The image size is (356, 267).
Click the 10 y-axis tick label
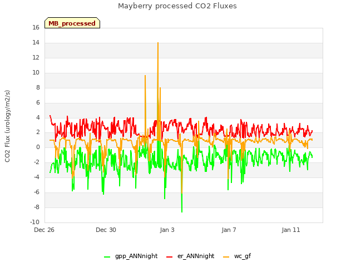pos(36,72)
